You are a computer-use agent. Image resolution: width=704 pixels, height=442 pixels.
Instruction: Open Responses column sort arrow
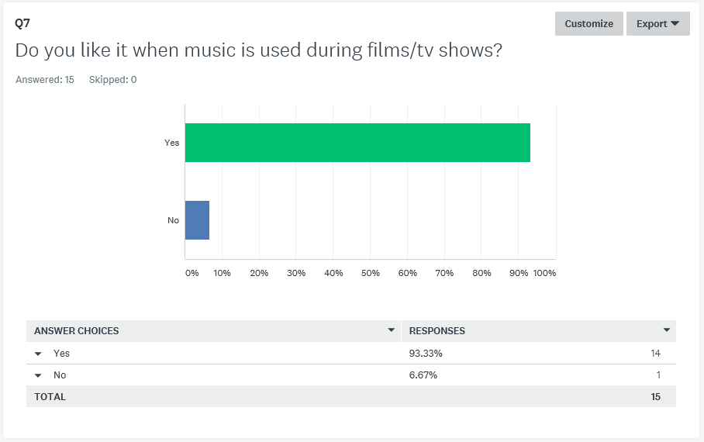[x=667, y=330]
